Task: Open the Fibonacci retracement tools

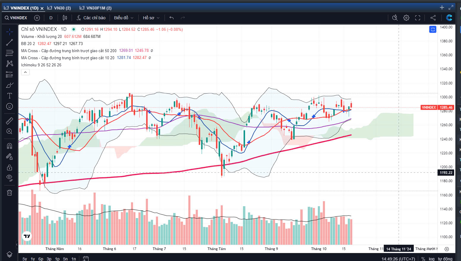Action: tap(10, 53)
